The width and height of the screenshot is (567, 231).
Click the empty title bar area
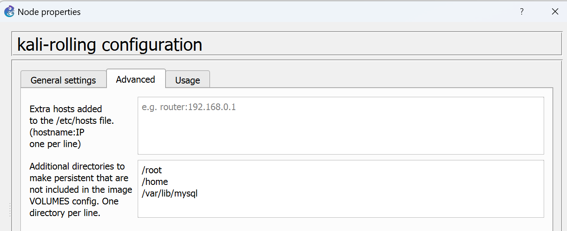tap(291, 12)
